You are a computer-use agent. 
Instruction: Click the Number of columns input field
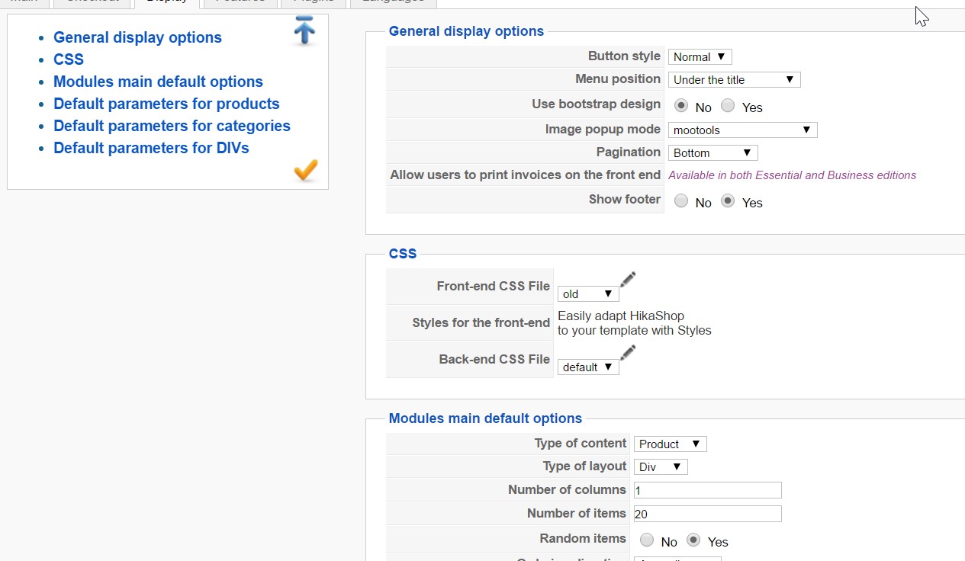coord(707,490)
